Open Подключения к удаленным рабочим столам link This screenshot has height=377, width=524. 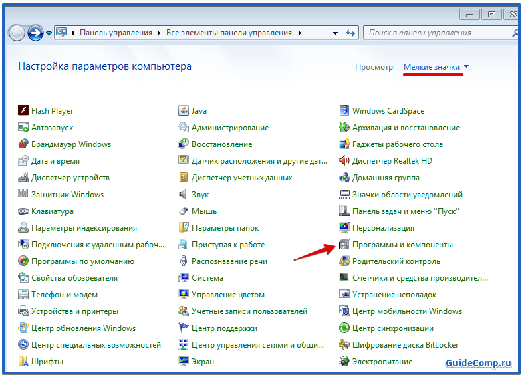(98, 245)
